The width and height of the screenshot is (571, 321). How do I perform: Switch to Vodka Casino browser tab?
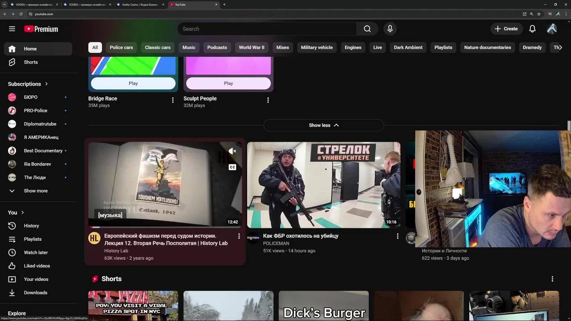pos(140,4)
